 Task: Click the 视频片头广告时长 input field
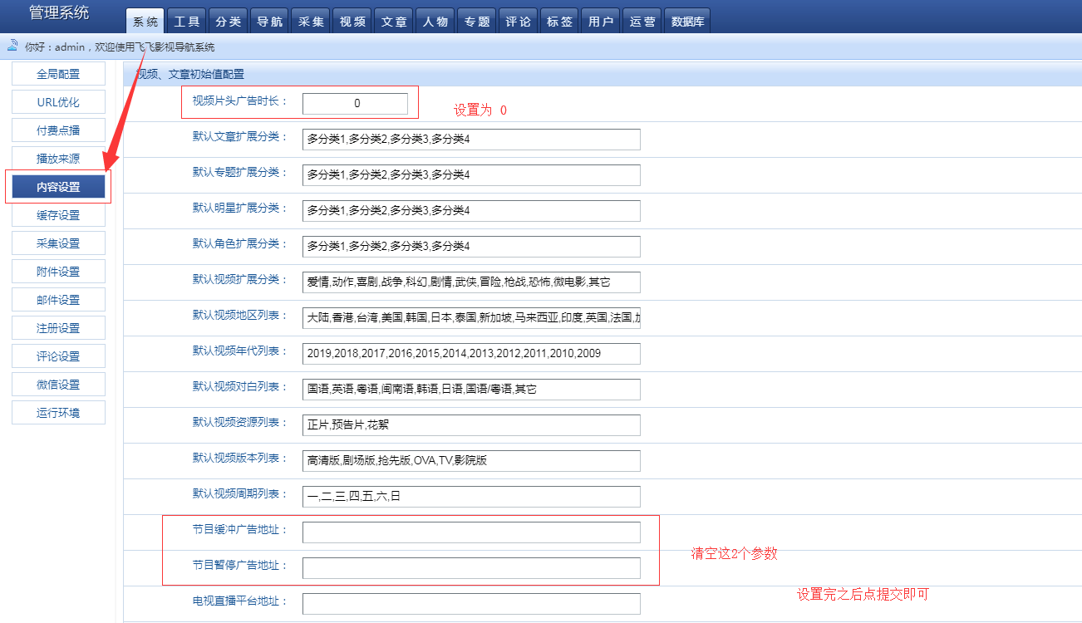[355, 104]
